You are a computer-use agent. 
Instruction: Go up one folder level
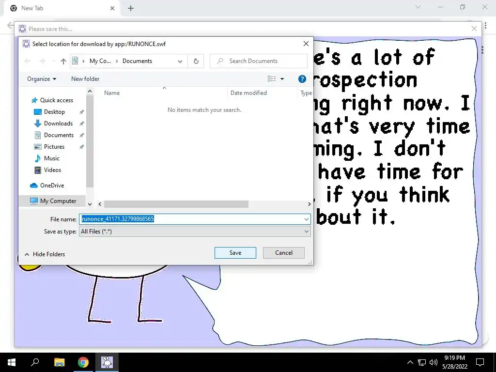click(63, 61)
